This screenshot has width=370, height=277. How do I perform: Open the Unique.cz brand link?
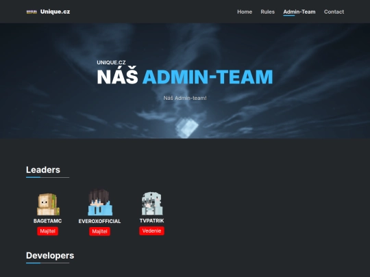[48, 12]
